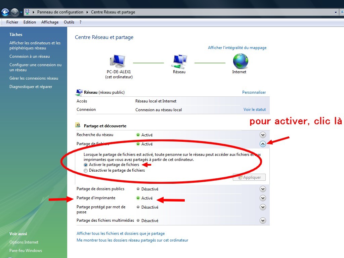Screen dimensions: 344x258
Task: Expand the Partage d'imprimante section
Action: click(263, 198)
